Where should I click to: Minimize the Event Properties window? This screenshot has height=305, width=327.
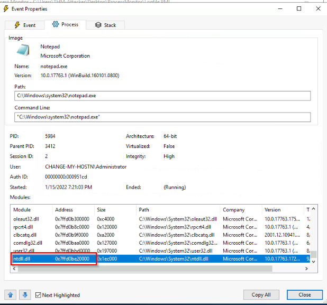pyautogui.click(x=280, y=8)
